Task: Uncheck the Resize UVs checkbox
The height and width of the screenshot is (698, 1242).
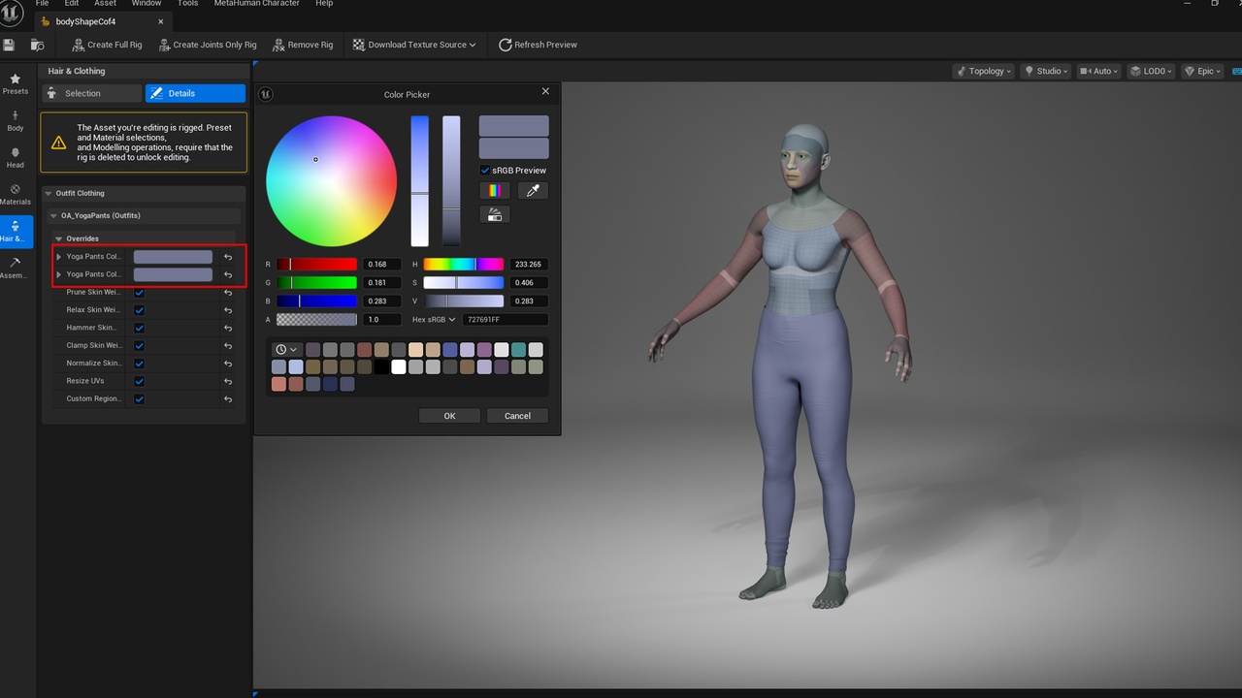Action: tap(140, 381)
